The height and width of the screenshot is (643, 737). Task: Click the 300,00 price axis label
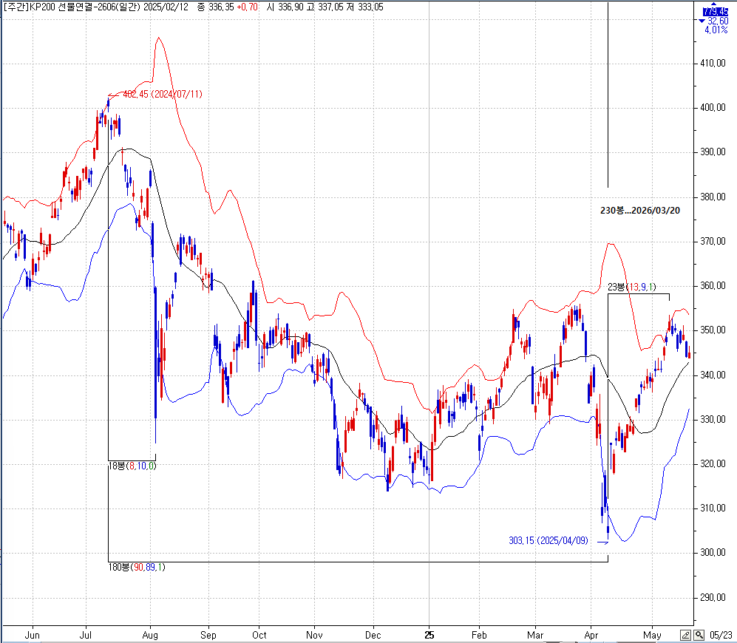(x=713, y=553)
